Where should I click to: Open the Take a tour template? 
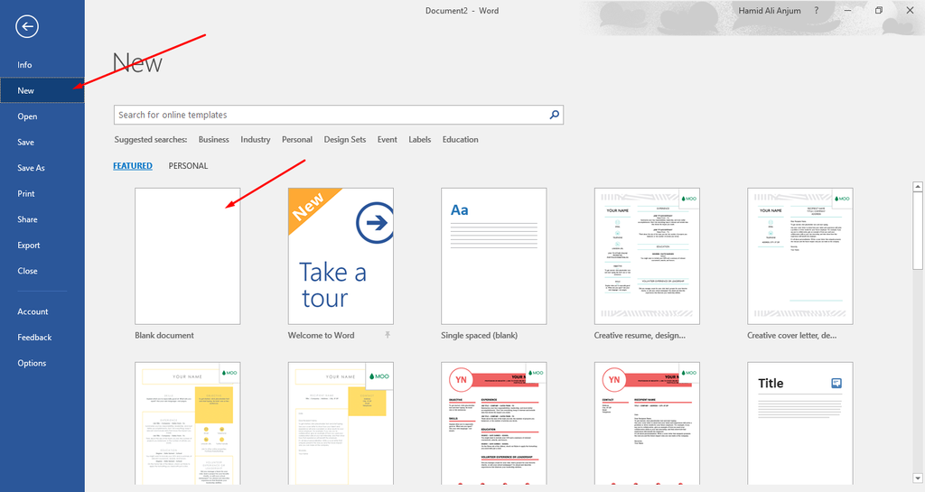[x=341, y=256]
